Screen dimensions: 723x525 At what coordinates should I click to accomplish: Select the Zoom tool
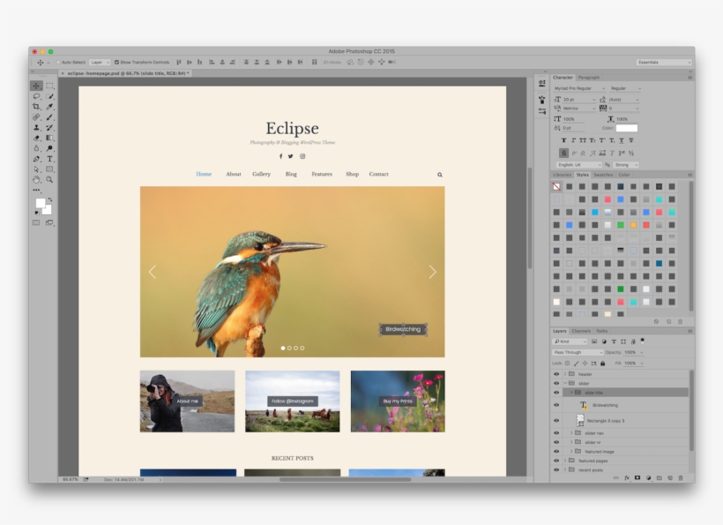click(x=49, y=179)
